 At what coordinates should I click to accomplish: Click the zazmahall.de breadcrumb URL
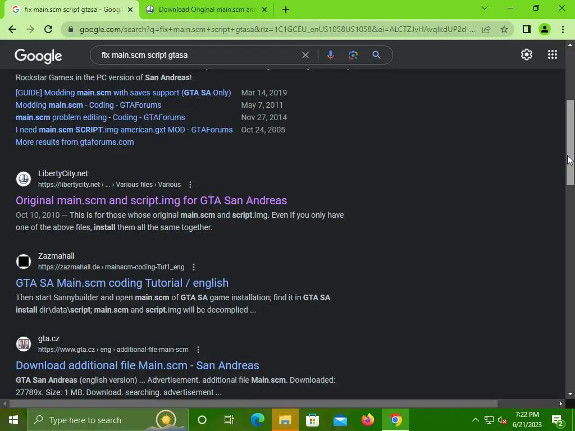tap(111, 267)
